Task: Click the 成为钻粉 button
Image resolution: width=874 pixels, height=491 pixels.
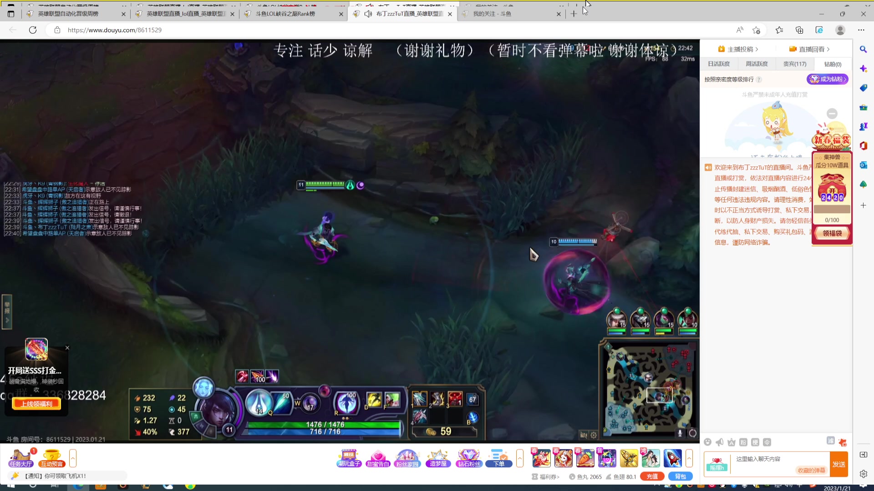Action: pos(828,79)
